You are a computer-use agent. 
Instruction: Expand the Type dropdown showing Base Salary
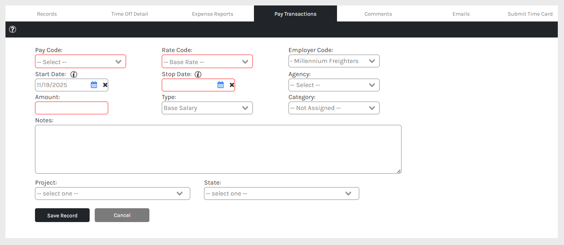207,108
